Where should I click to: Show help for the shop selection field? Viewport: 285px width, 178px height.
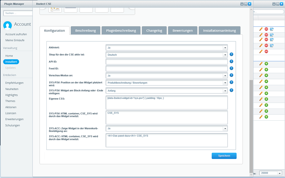pyautogui.click(x=231, y=55)
